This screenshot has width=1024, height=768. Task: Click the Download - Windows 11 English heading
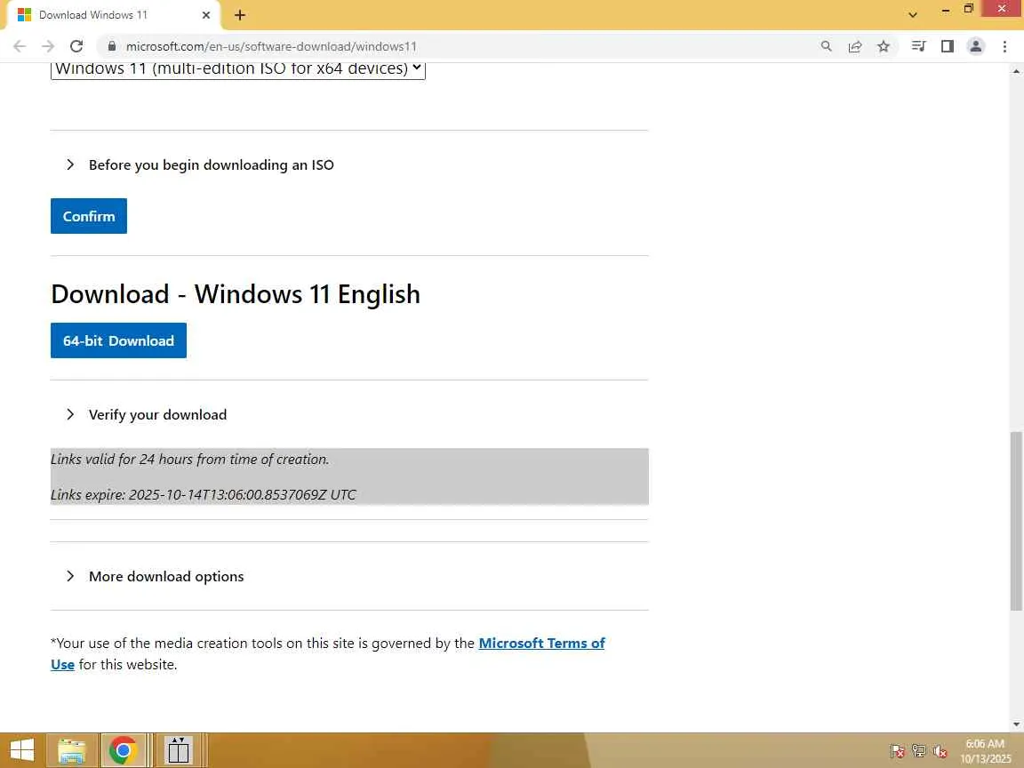(x=235, y=294)
